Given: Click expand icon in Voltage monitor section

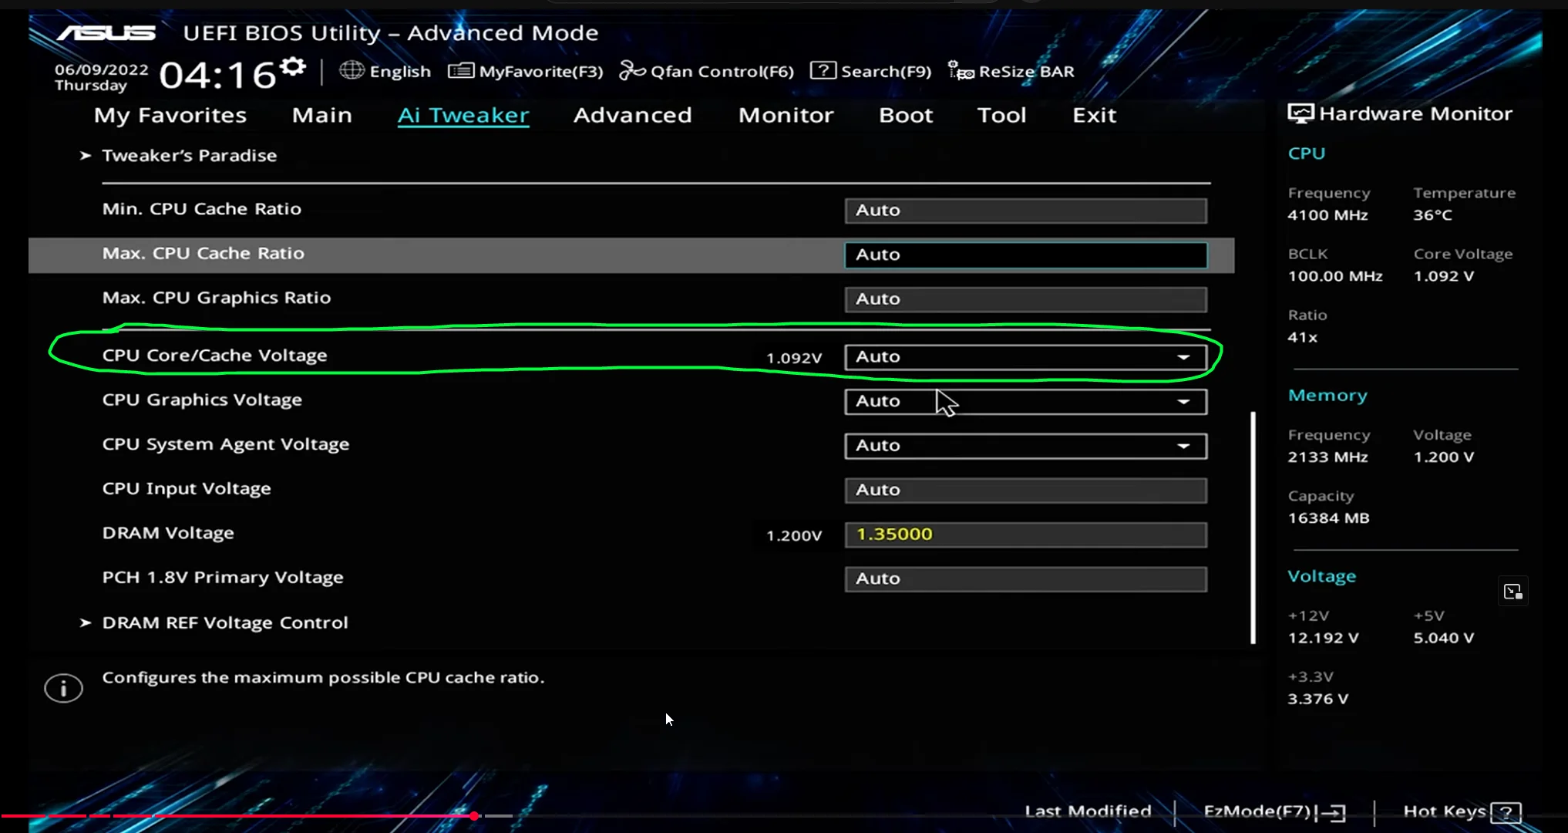Looking at the screenshot, I should [1512, 592].
